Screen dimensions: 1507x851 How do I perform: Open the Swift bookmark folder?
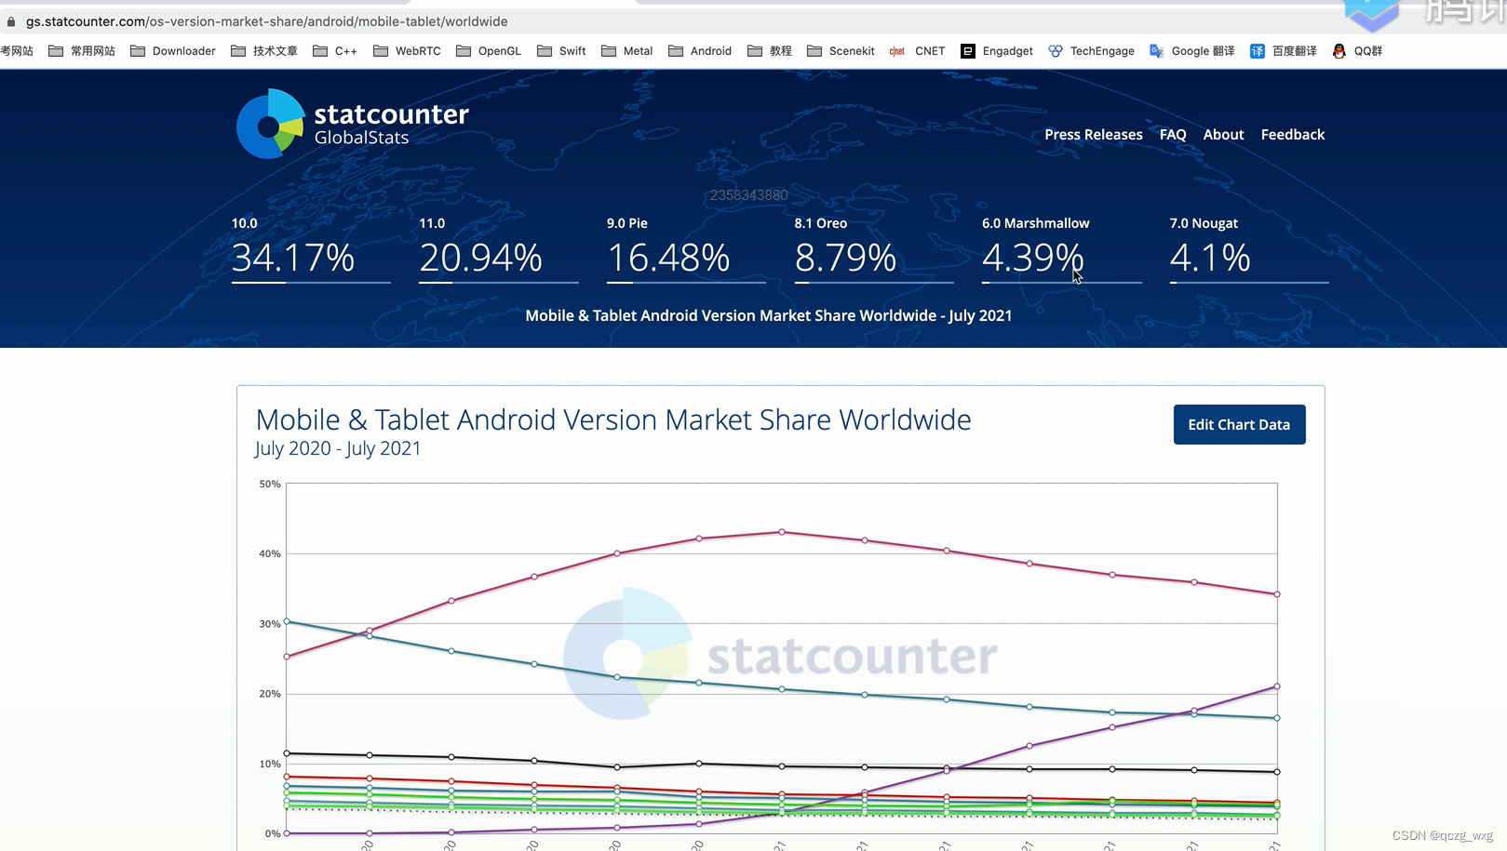(561, 51)
